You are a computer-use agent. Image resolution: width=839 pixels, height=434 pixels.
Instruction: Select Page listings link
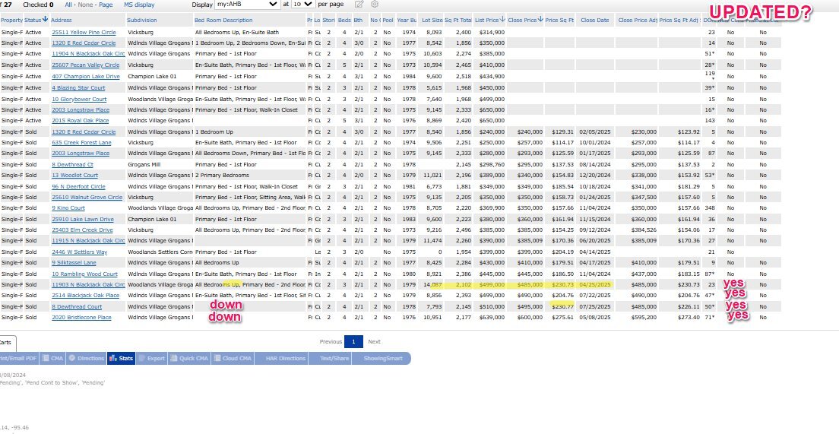pos(106,5)
